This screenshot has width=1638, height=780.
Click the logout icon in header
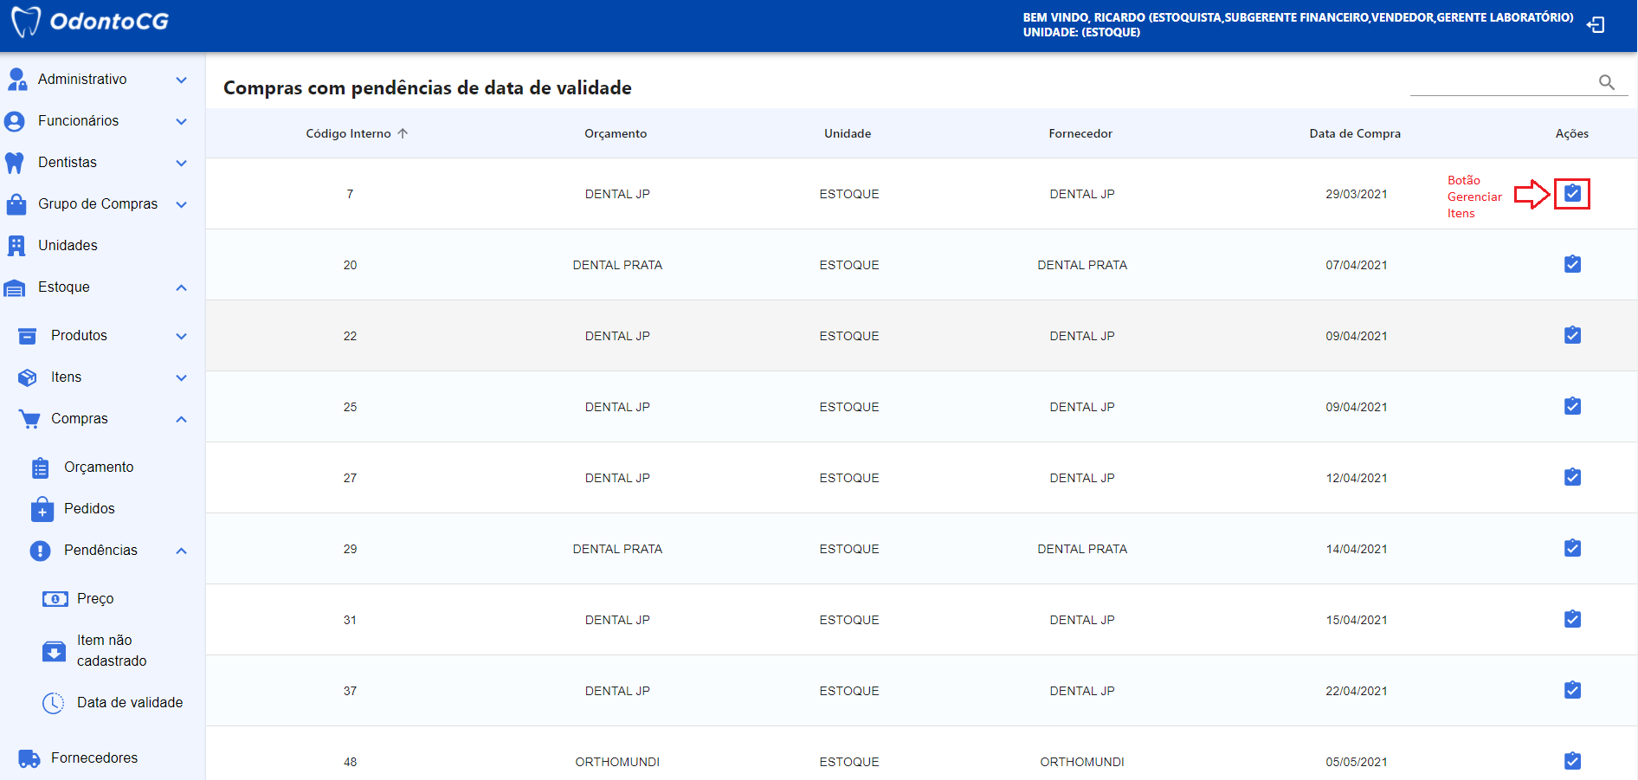point(1595,25)
